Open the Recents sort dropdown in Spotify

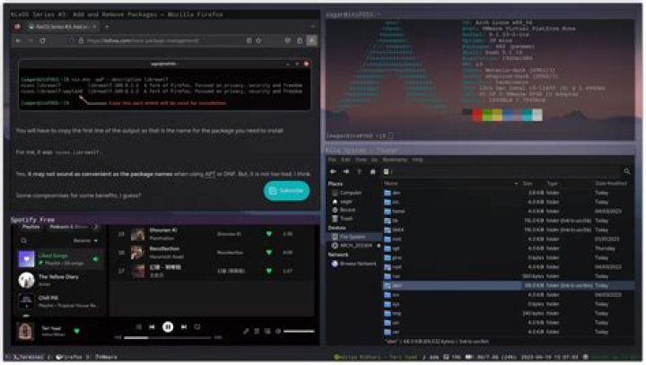tap(87, 240)
